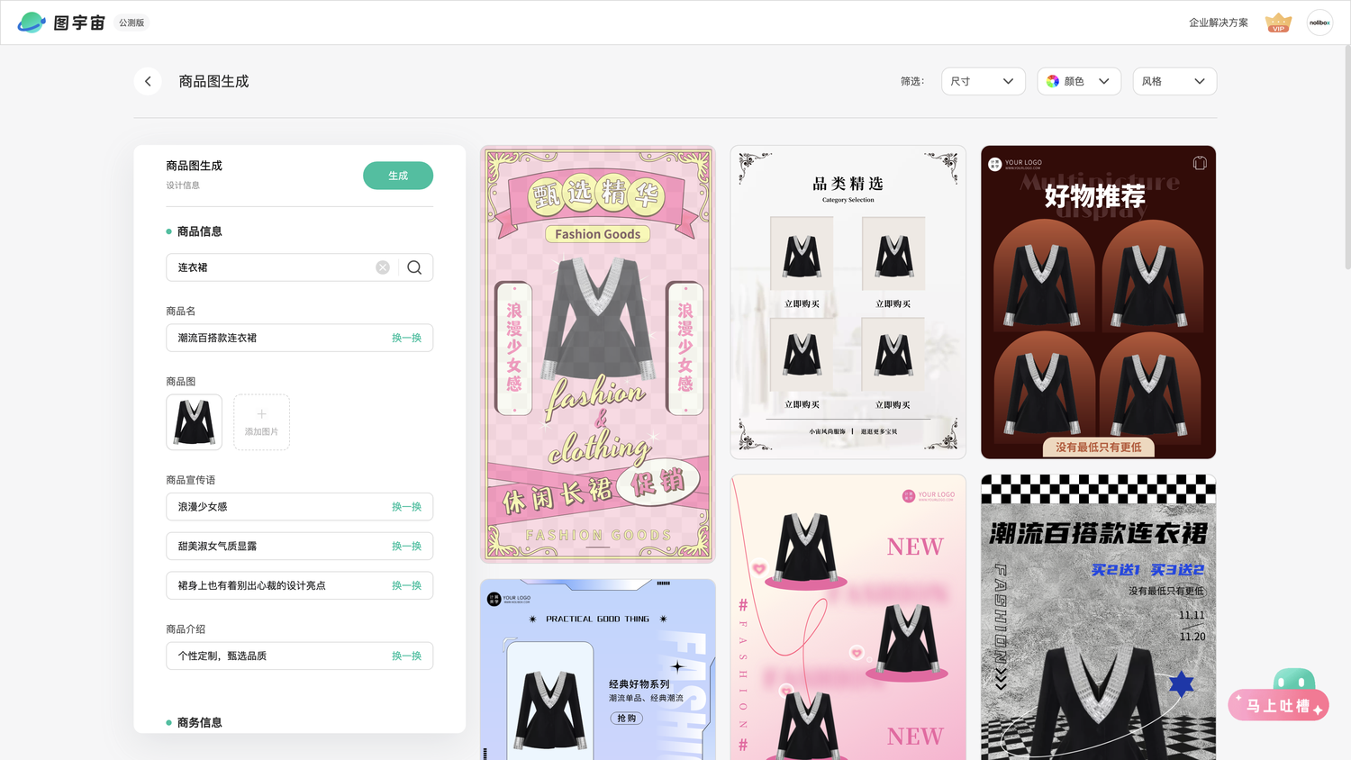Open 企业解决方案 link
Viewport: 1351px width, 760px height.
pos(1218,23)
